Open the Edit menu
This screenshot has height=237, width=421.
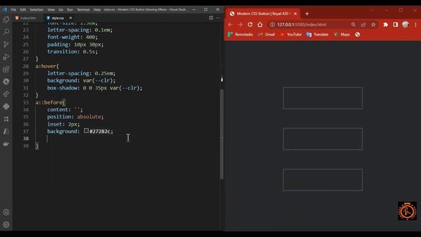(23, 9)
